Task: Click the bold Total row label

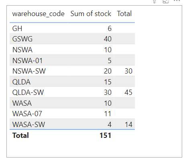Action: 20,135
